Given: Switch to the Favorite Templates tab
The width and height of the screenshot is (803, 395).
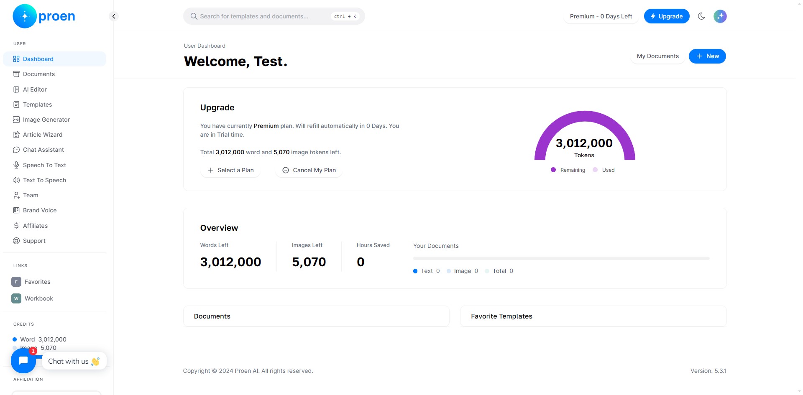Looking at the screenshot, I should click(501, 316).
